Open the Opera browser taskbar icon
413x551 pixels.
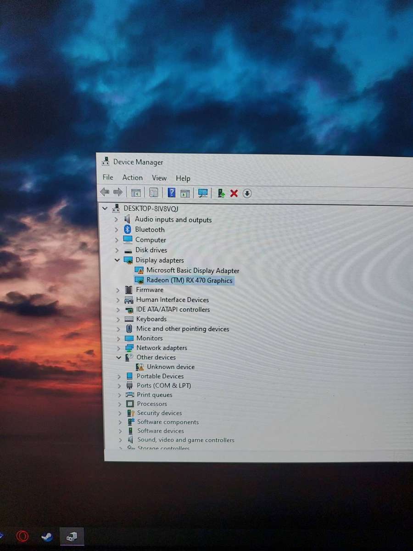[22, 536]
